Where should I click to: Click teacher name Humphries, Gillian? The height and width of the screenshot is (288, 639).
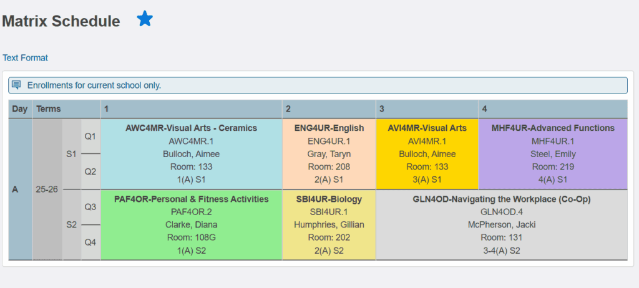329,225
